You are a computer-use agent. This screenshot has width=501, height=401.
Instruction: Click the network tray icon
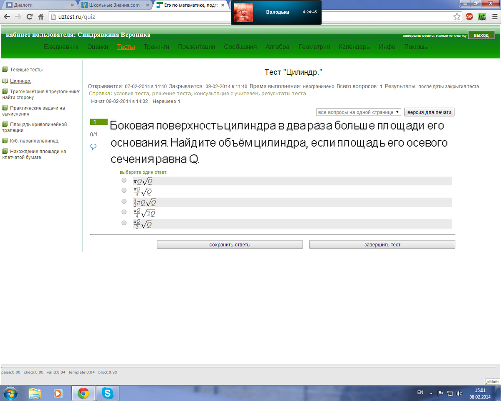point(450,393)
